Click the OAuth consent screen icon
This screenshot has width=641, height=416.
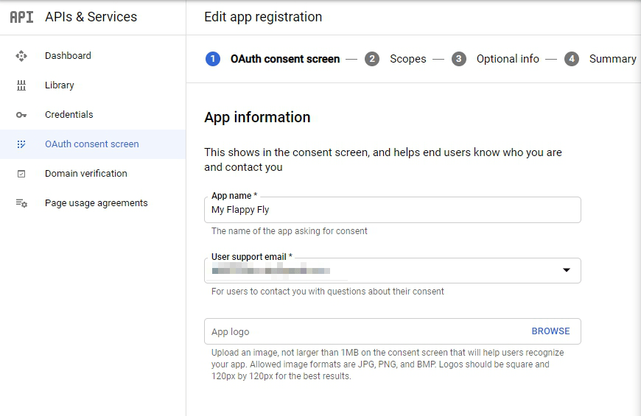pyautogui.click(x=21, y=144)
